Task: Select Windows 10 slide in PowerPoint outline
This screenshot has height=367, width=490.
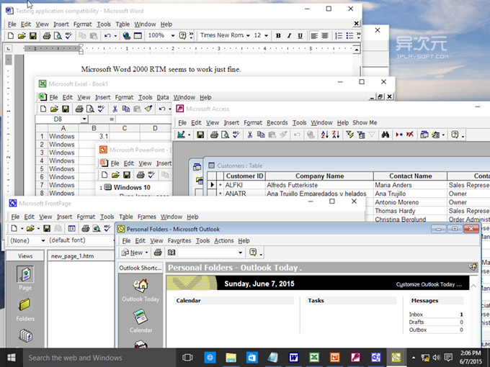Action: (132, 187)
